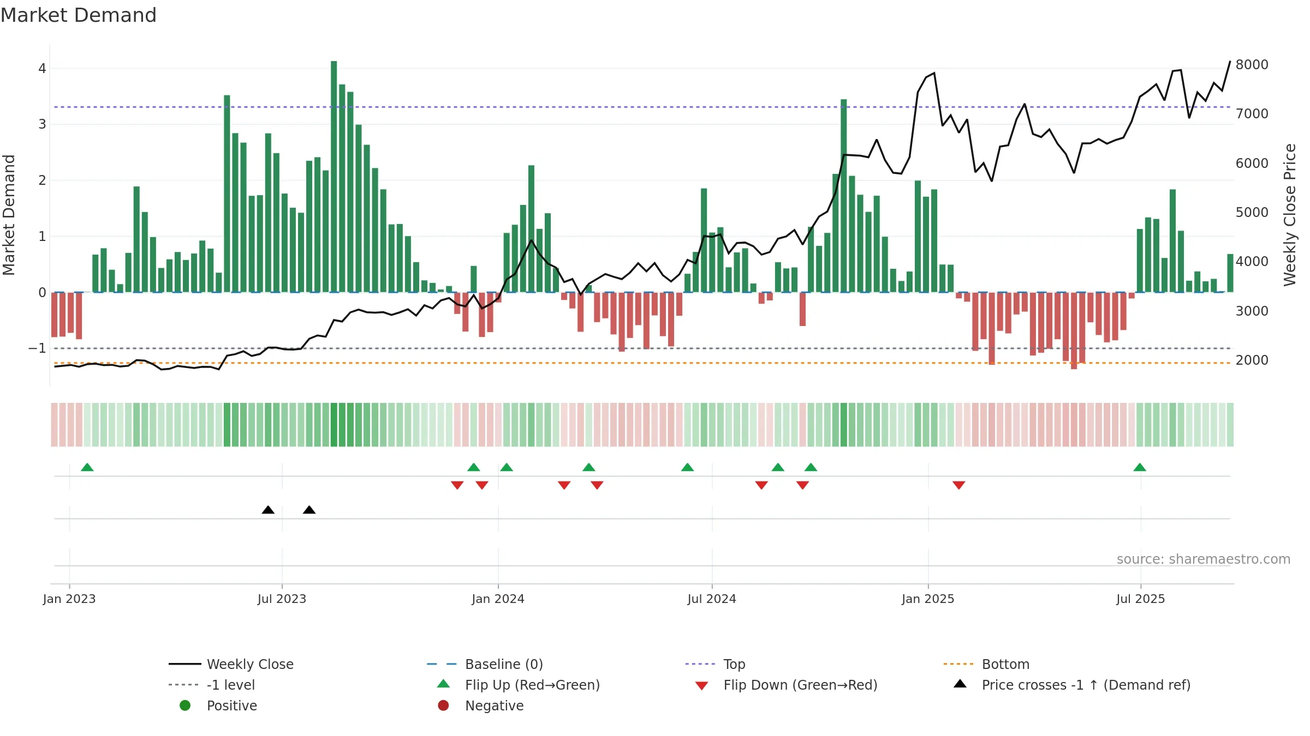This screenshot has height=736, width=1310.
Task: Click the left-axis tick value '−1'
Action: (37, 348)
